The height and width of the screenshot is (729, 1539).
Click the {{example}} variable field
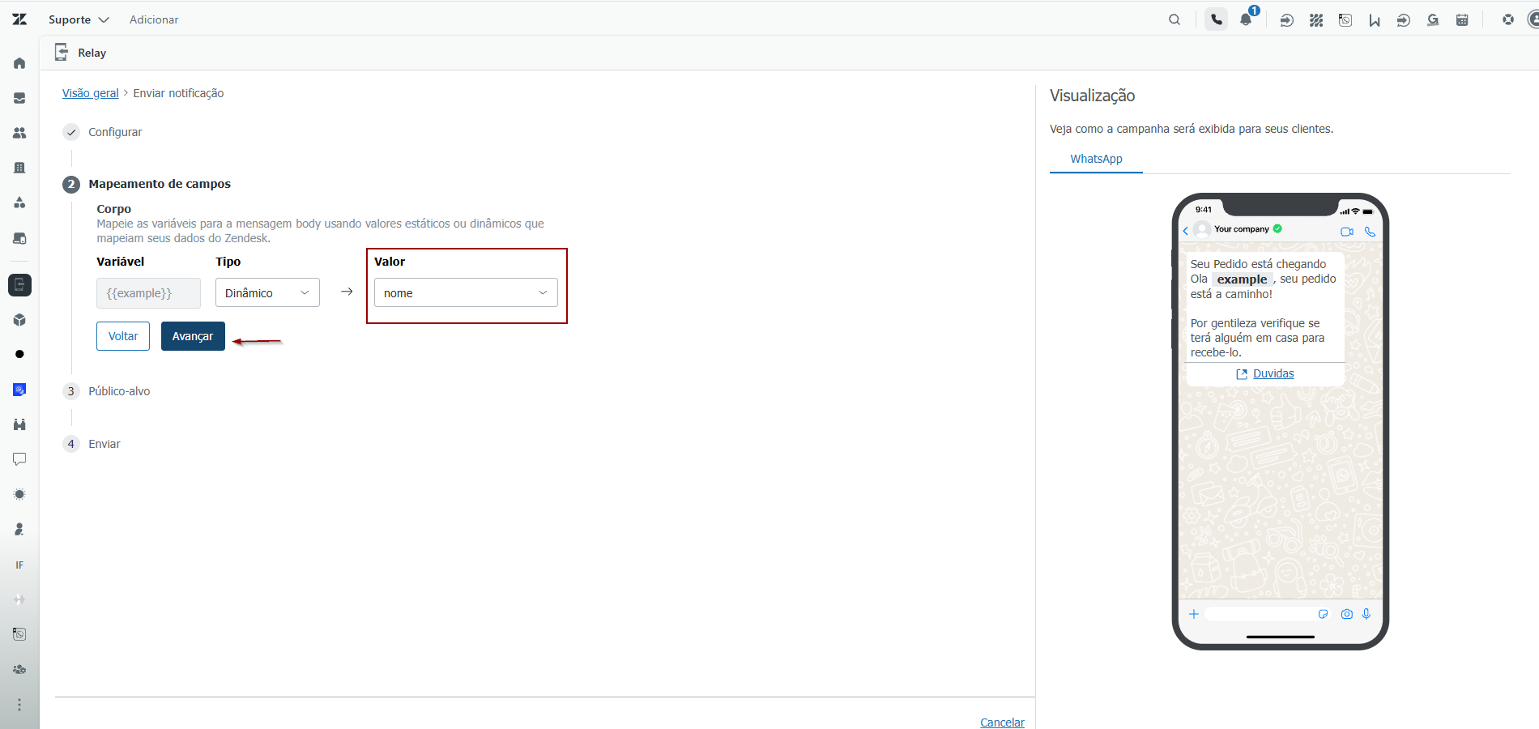coord(148,293)
